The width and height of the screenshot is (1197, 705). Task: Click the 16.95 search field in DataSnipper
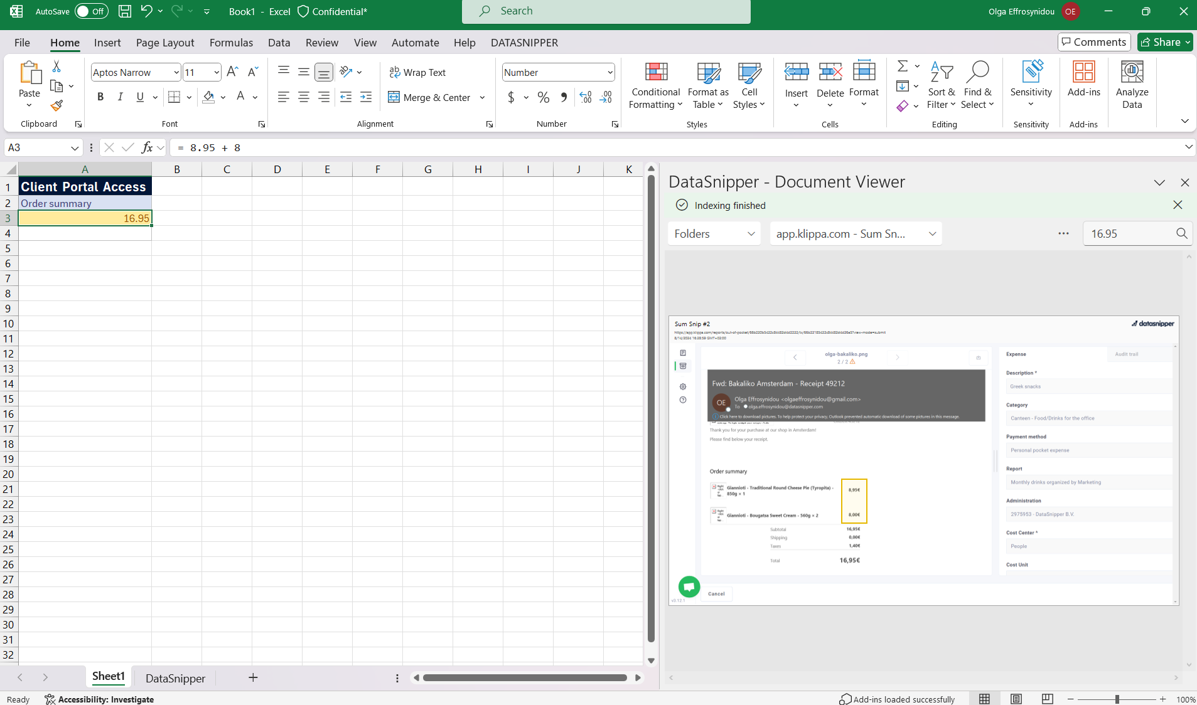tap(1130, 233)
